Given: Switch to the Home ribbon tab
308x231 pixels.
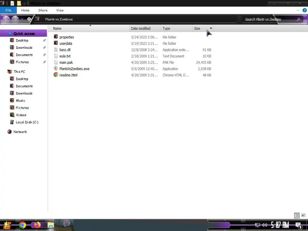Looking at the screenshot, I should pos(25,10).
